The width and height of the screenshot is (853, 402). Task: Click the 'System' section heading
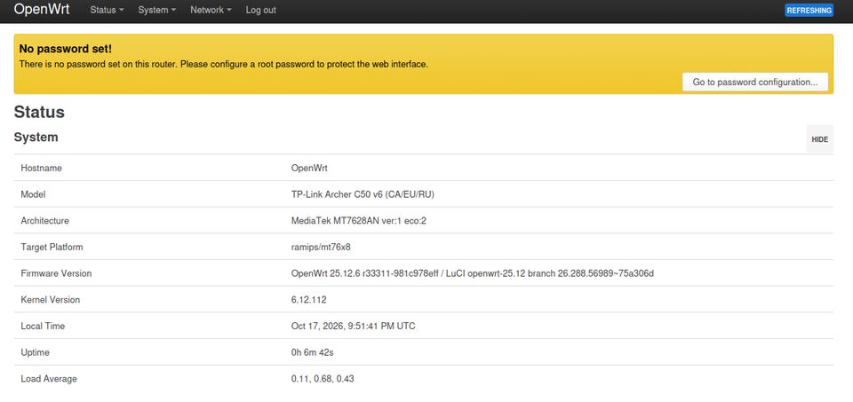click(36, 138)
